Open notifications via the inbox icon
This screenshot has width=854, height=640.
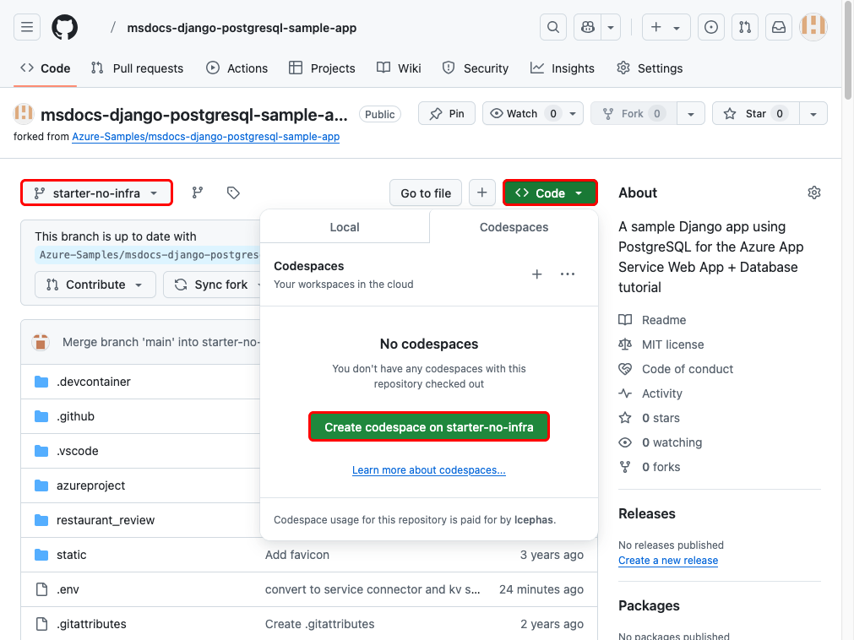coord(778,26)
